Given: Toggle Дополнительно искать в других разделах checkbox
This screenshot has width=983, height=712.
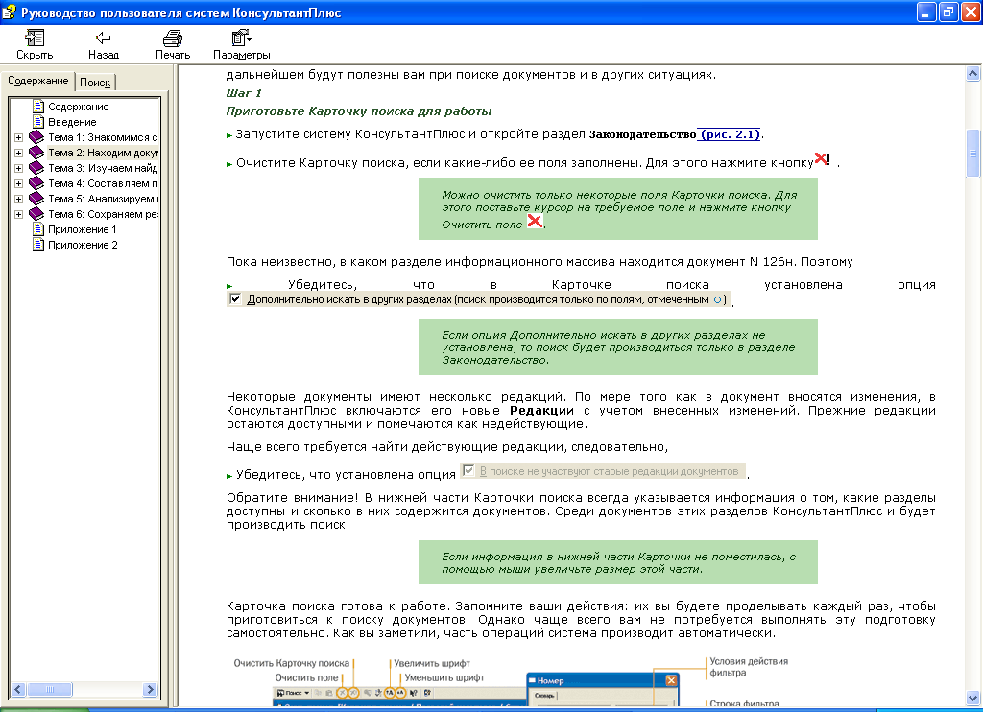Looking at the screenshot, I should click(x=235, y=299).
